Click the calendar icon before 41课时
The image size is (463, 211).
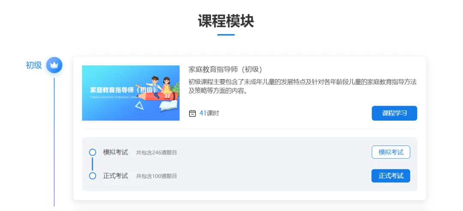point(192,113)
